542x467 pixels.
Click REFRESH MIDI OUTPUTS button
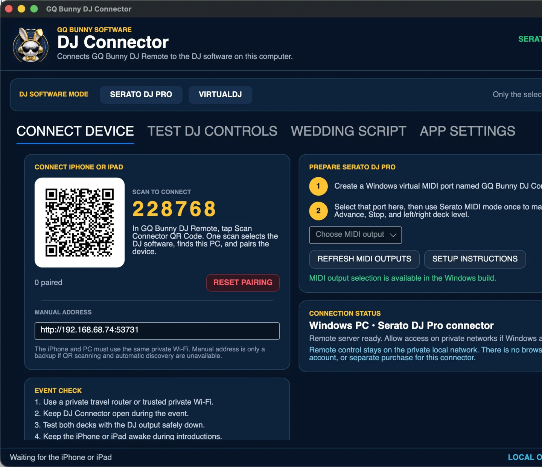click(364, 259)
